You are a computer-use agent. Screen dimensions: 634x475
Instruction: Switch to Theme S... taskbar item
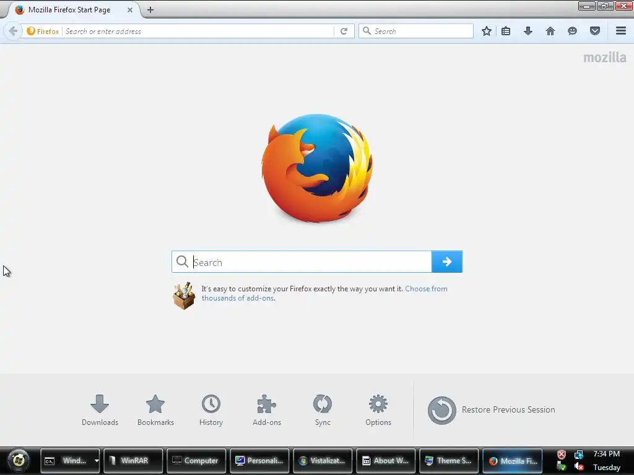pos(449,460)
